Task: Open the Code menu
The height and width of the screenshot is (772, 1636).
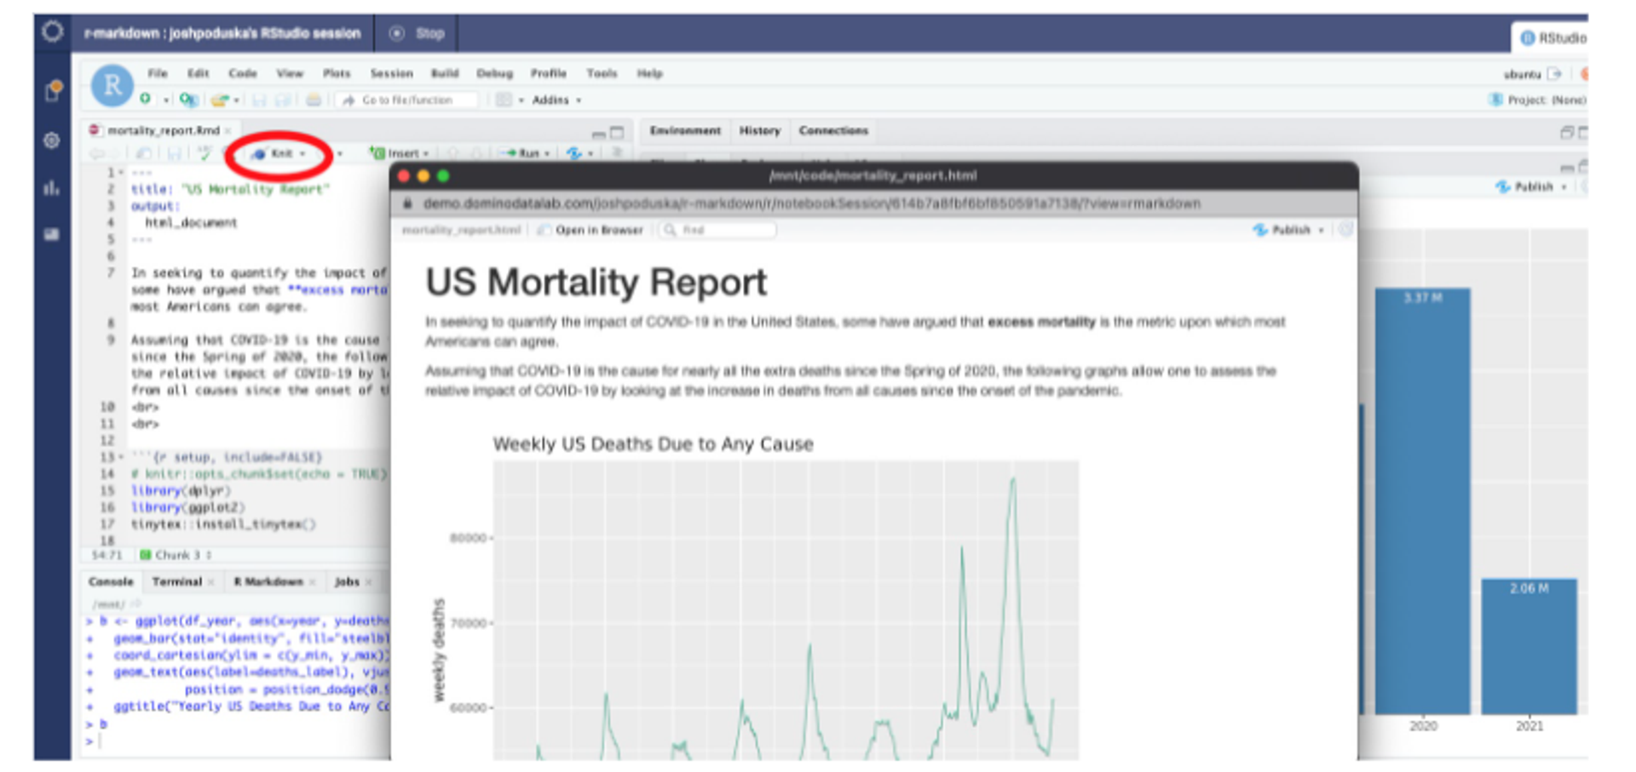Action: click(243, 73)
